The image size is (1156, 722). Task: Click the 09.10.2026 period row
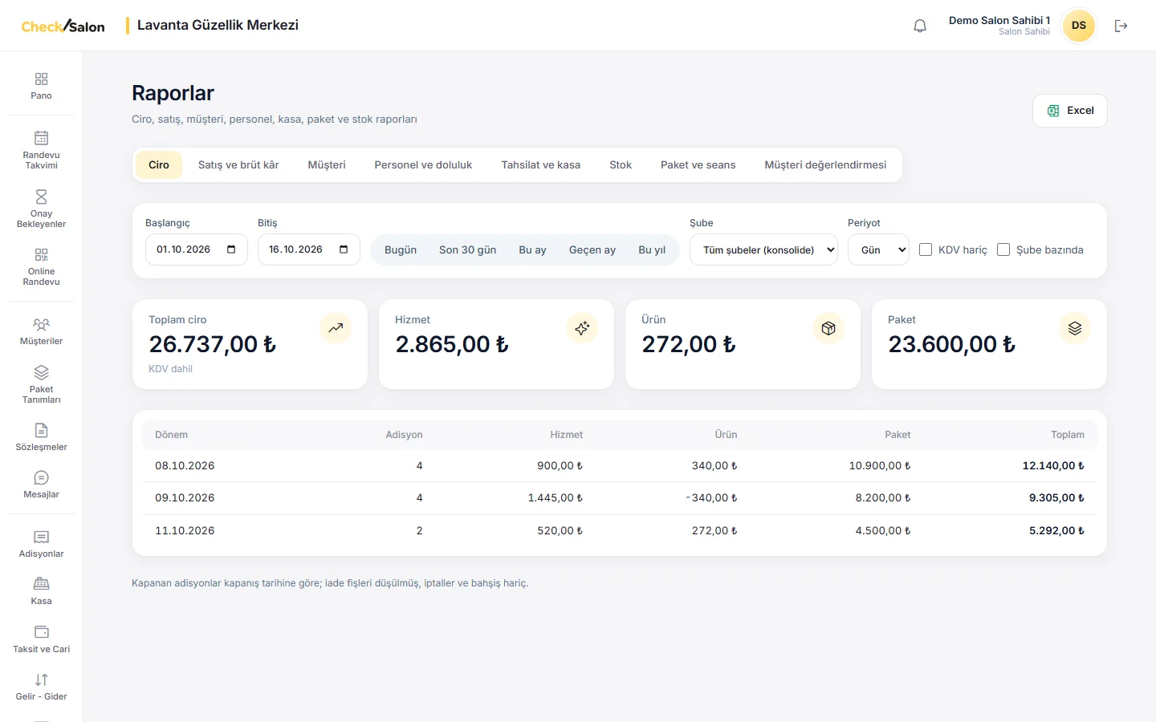[620, 498]
